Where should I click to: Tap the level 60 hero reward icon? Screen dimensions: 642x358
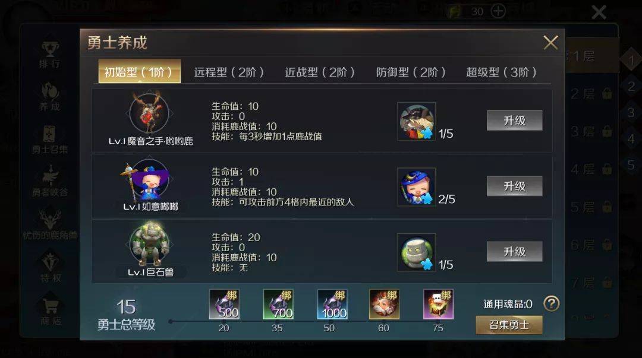pos(384,304)
